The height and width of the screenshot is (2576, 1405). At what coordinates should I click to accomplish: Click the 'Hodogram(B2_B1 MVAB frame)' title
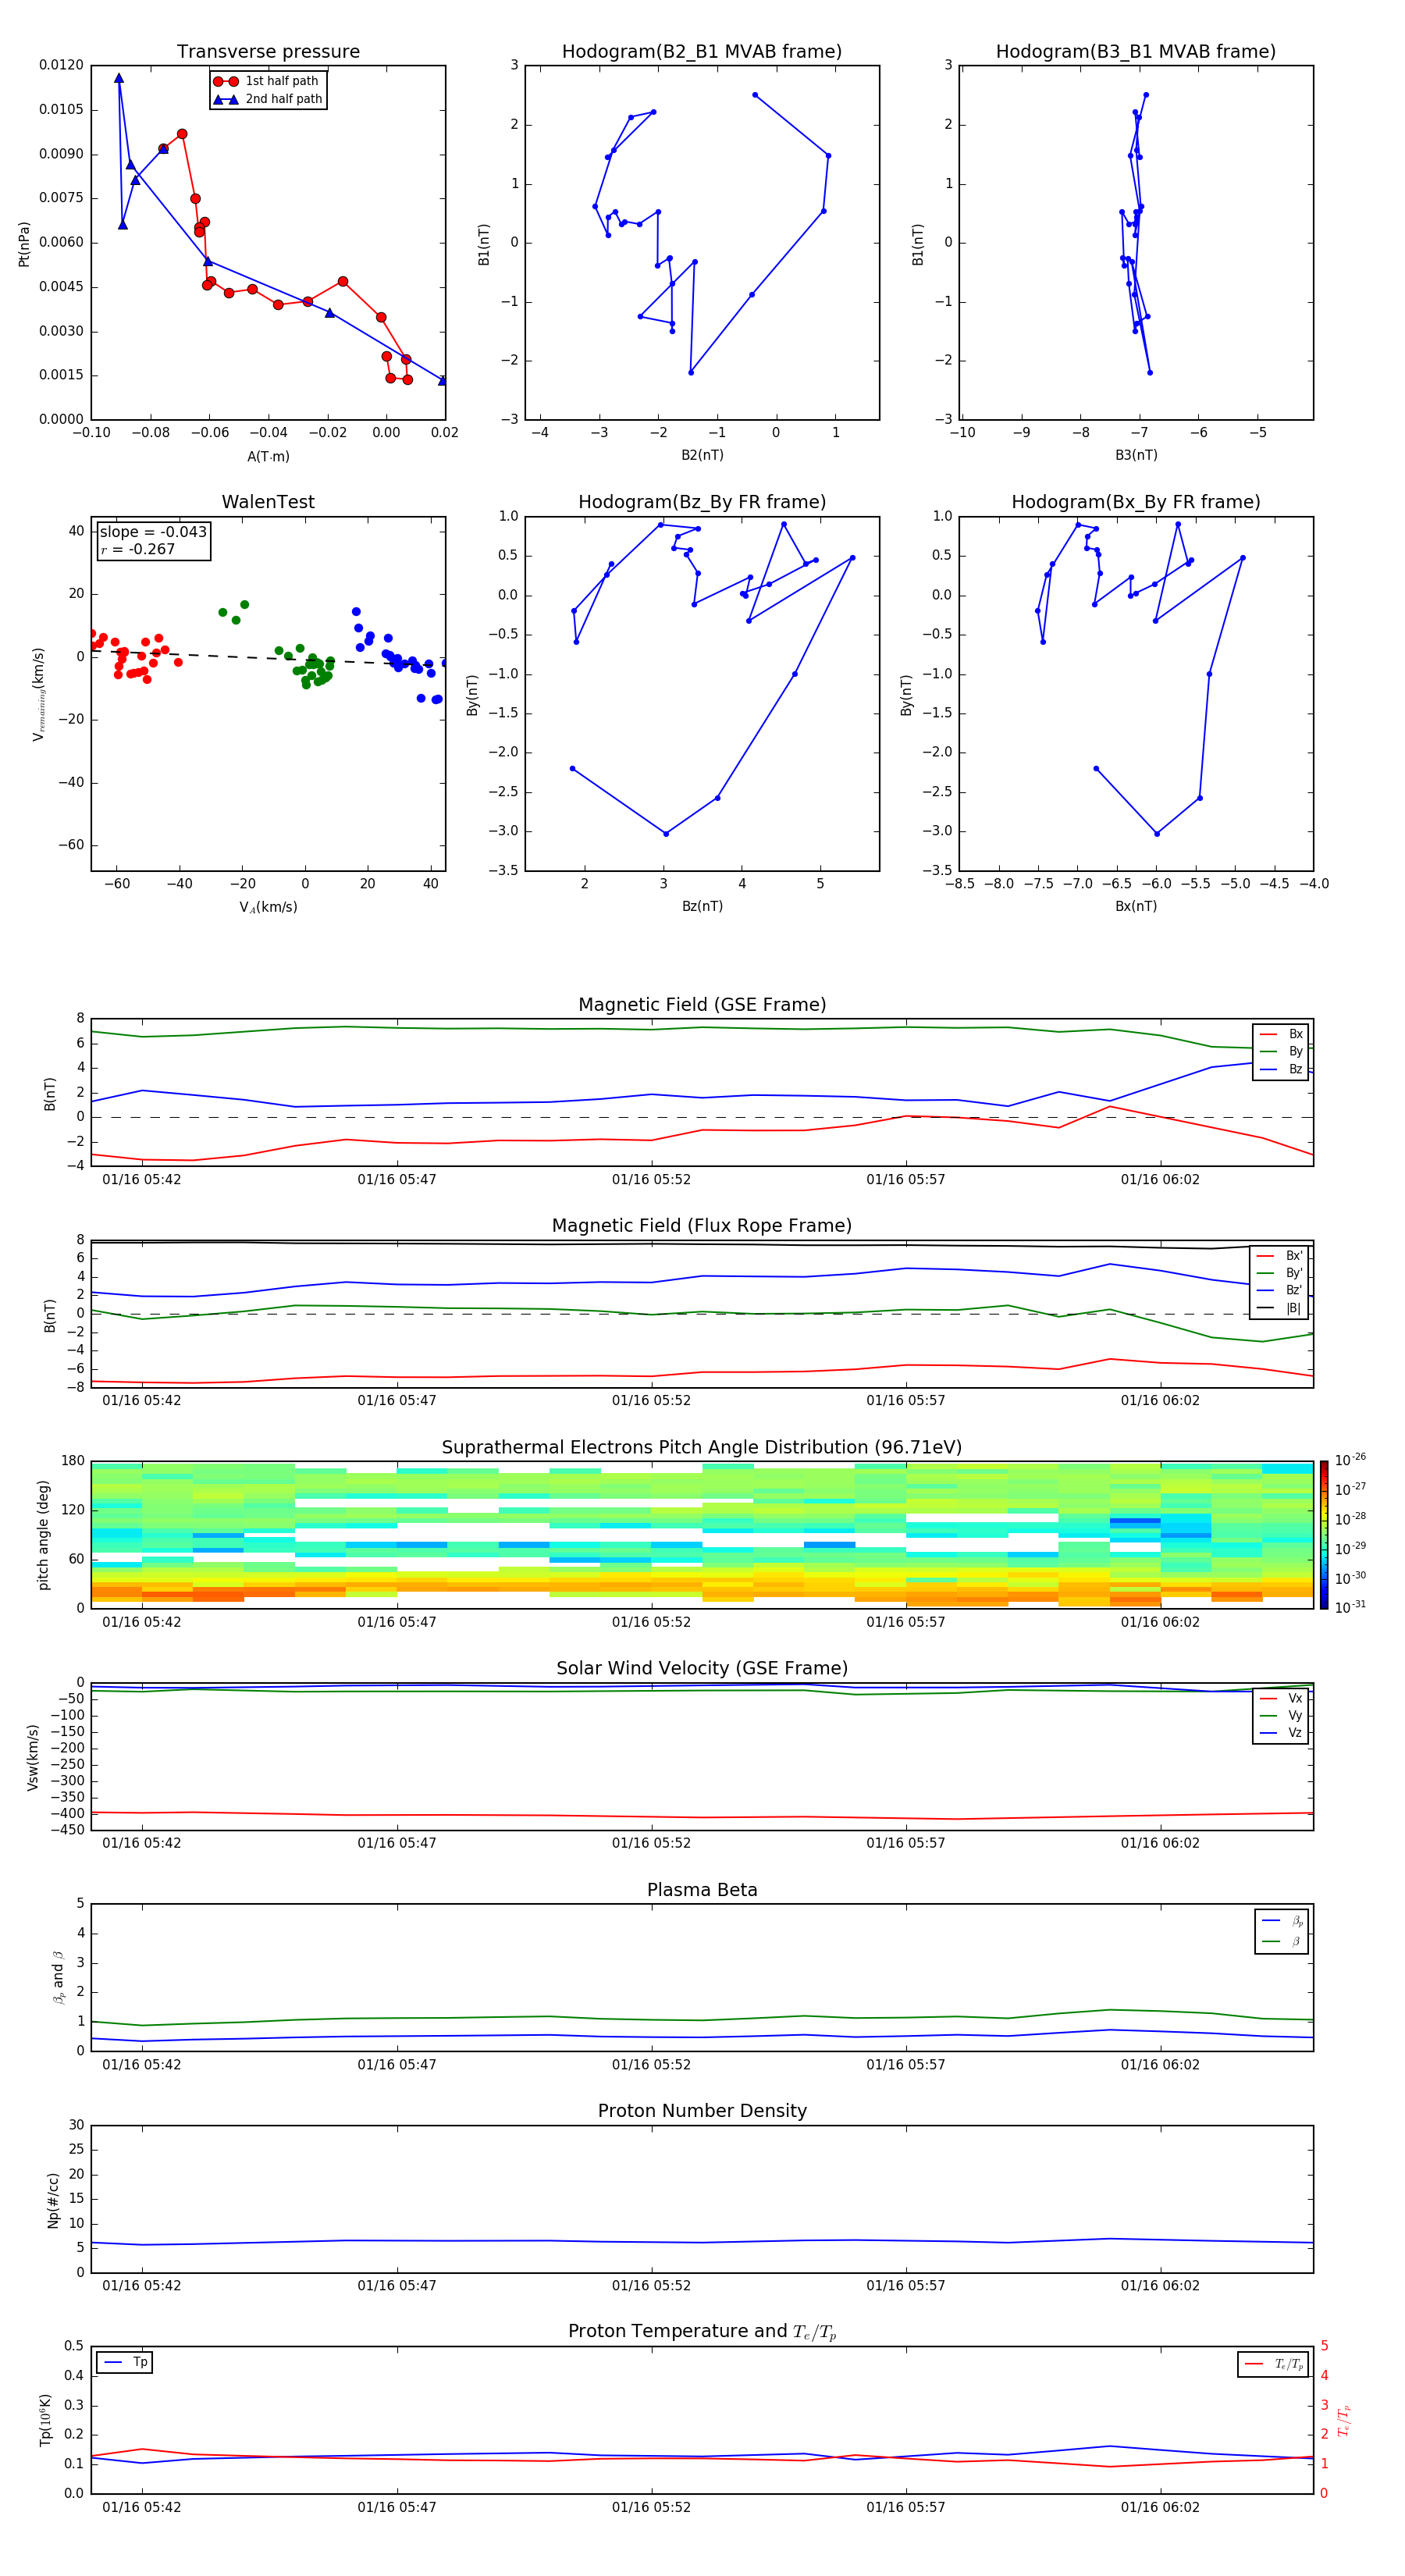click(x=702, y=52)
